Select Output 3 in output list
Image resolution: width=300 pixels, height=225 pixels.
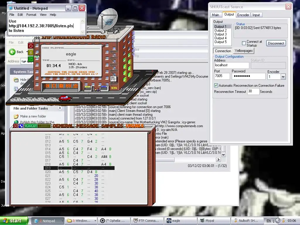coord(222,34)
